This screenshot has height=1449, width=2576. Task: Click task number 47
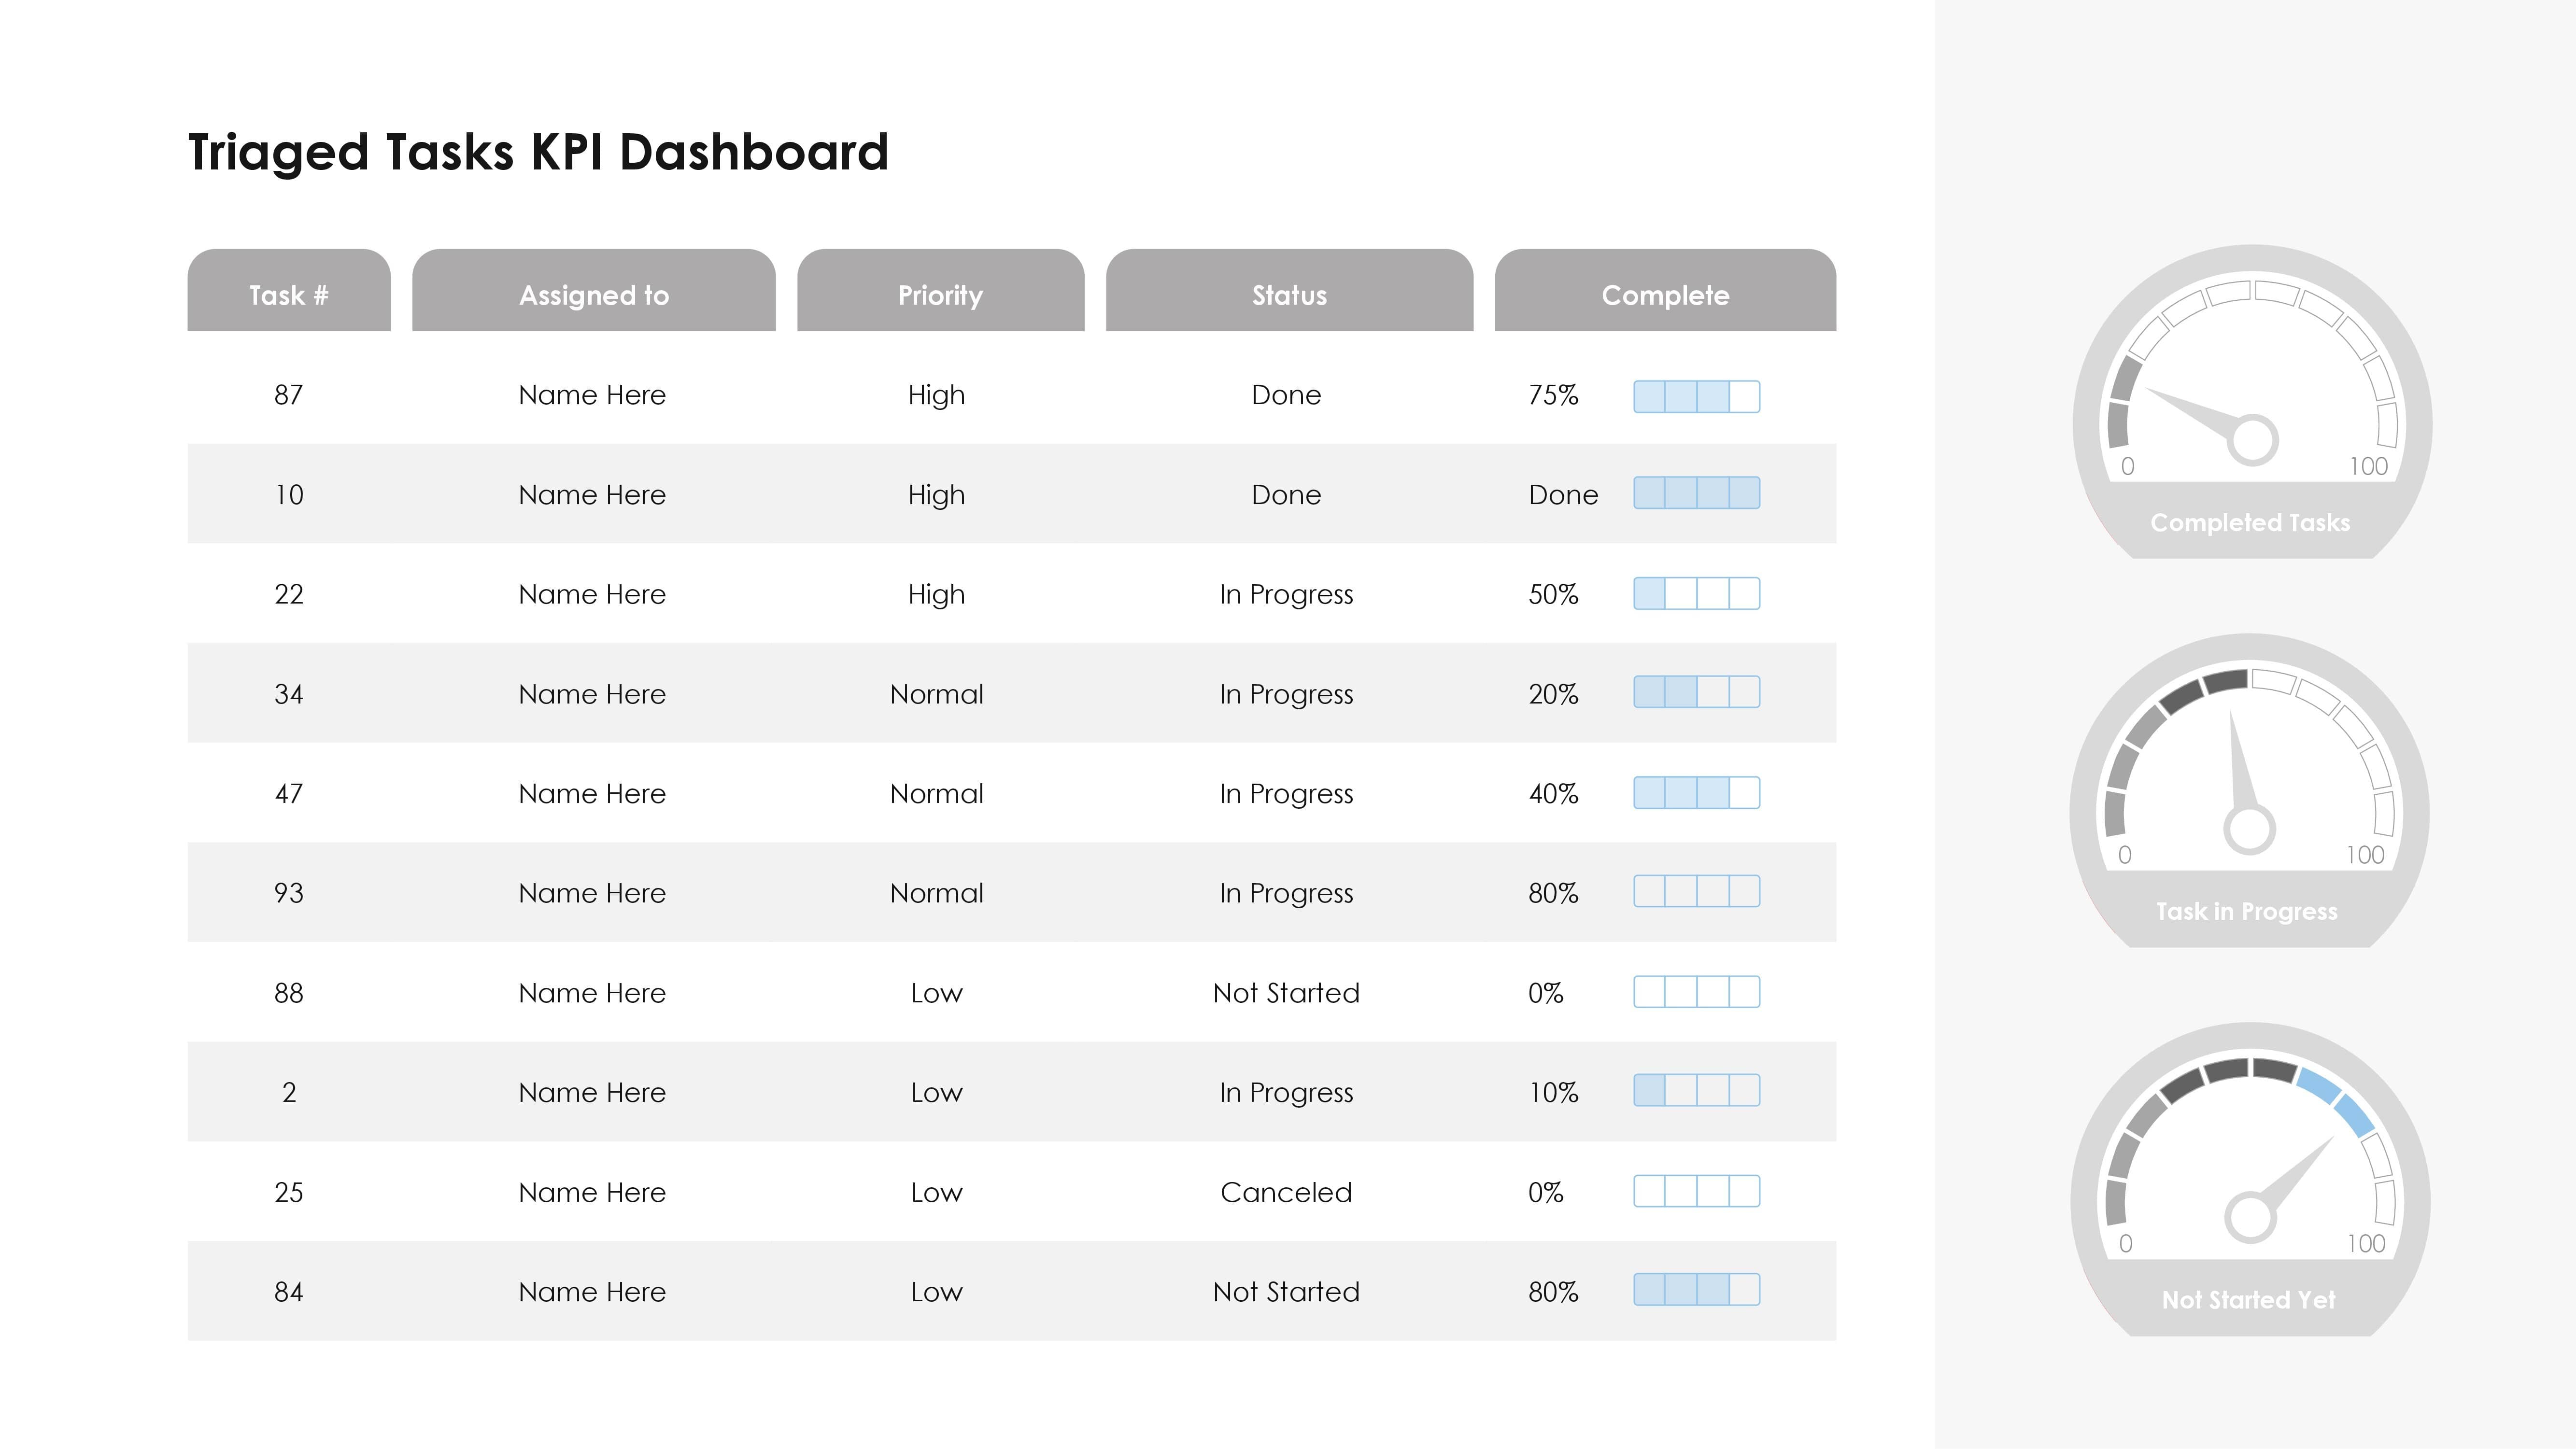289,793
